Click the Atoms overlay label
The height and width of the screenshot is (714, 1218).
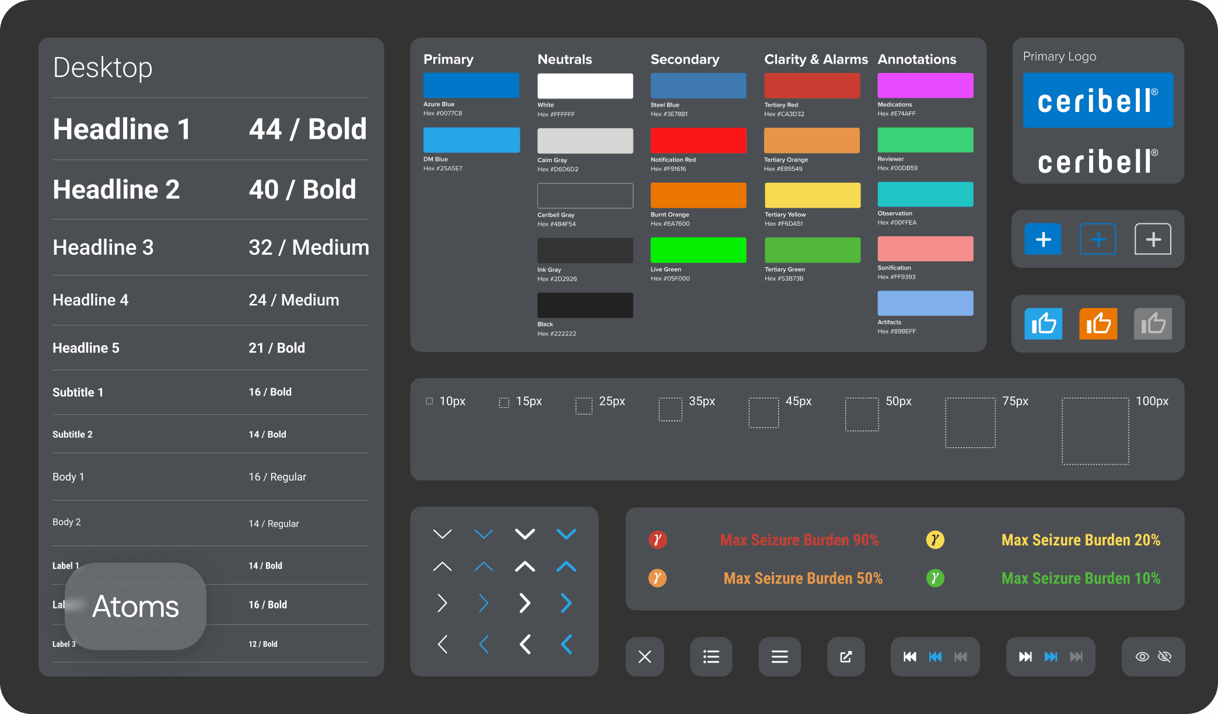click(135, 606)
